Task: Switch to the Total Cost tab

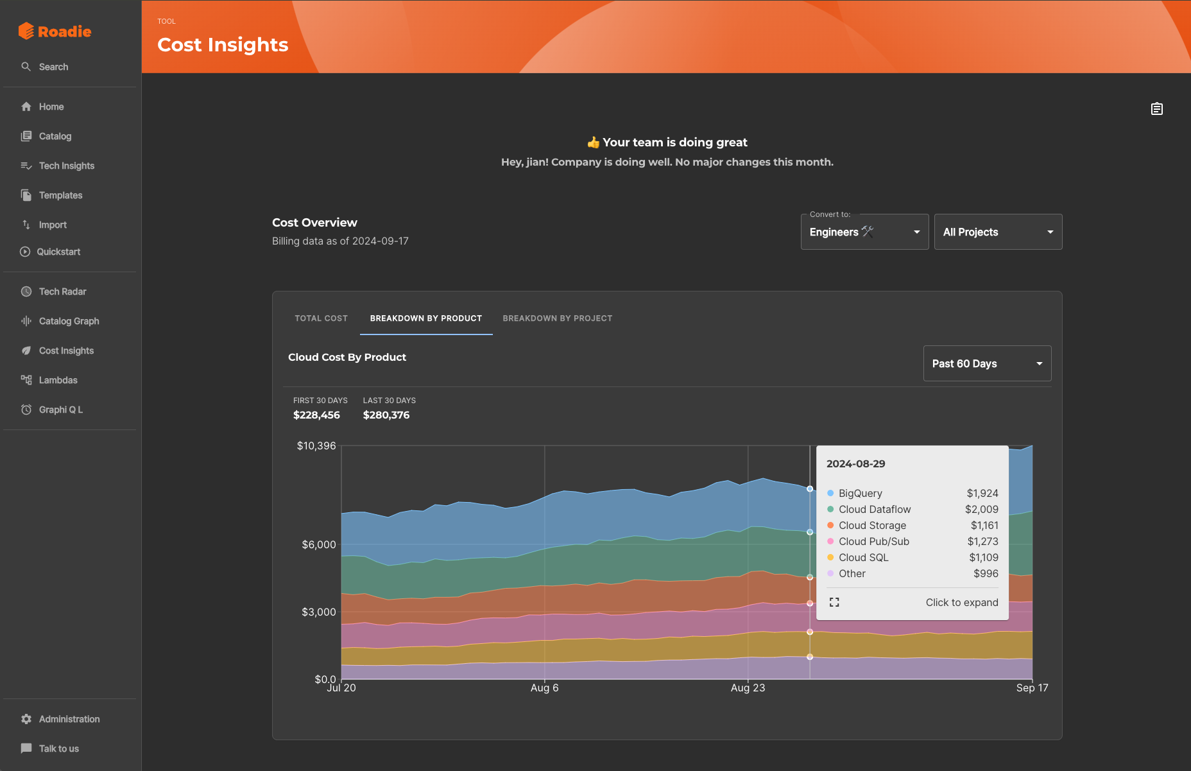Action: point(321,318)
